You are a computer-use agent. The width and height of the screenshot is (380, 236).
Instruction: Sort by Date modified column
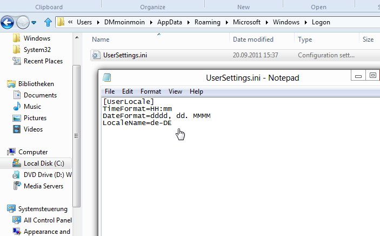click(x=253, y=40)
